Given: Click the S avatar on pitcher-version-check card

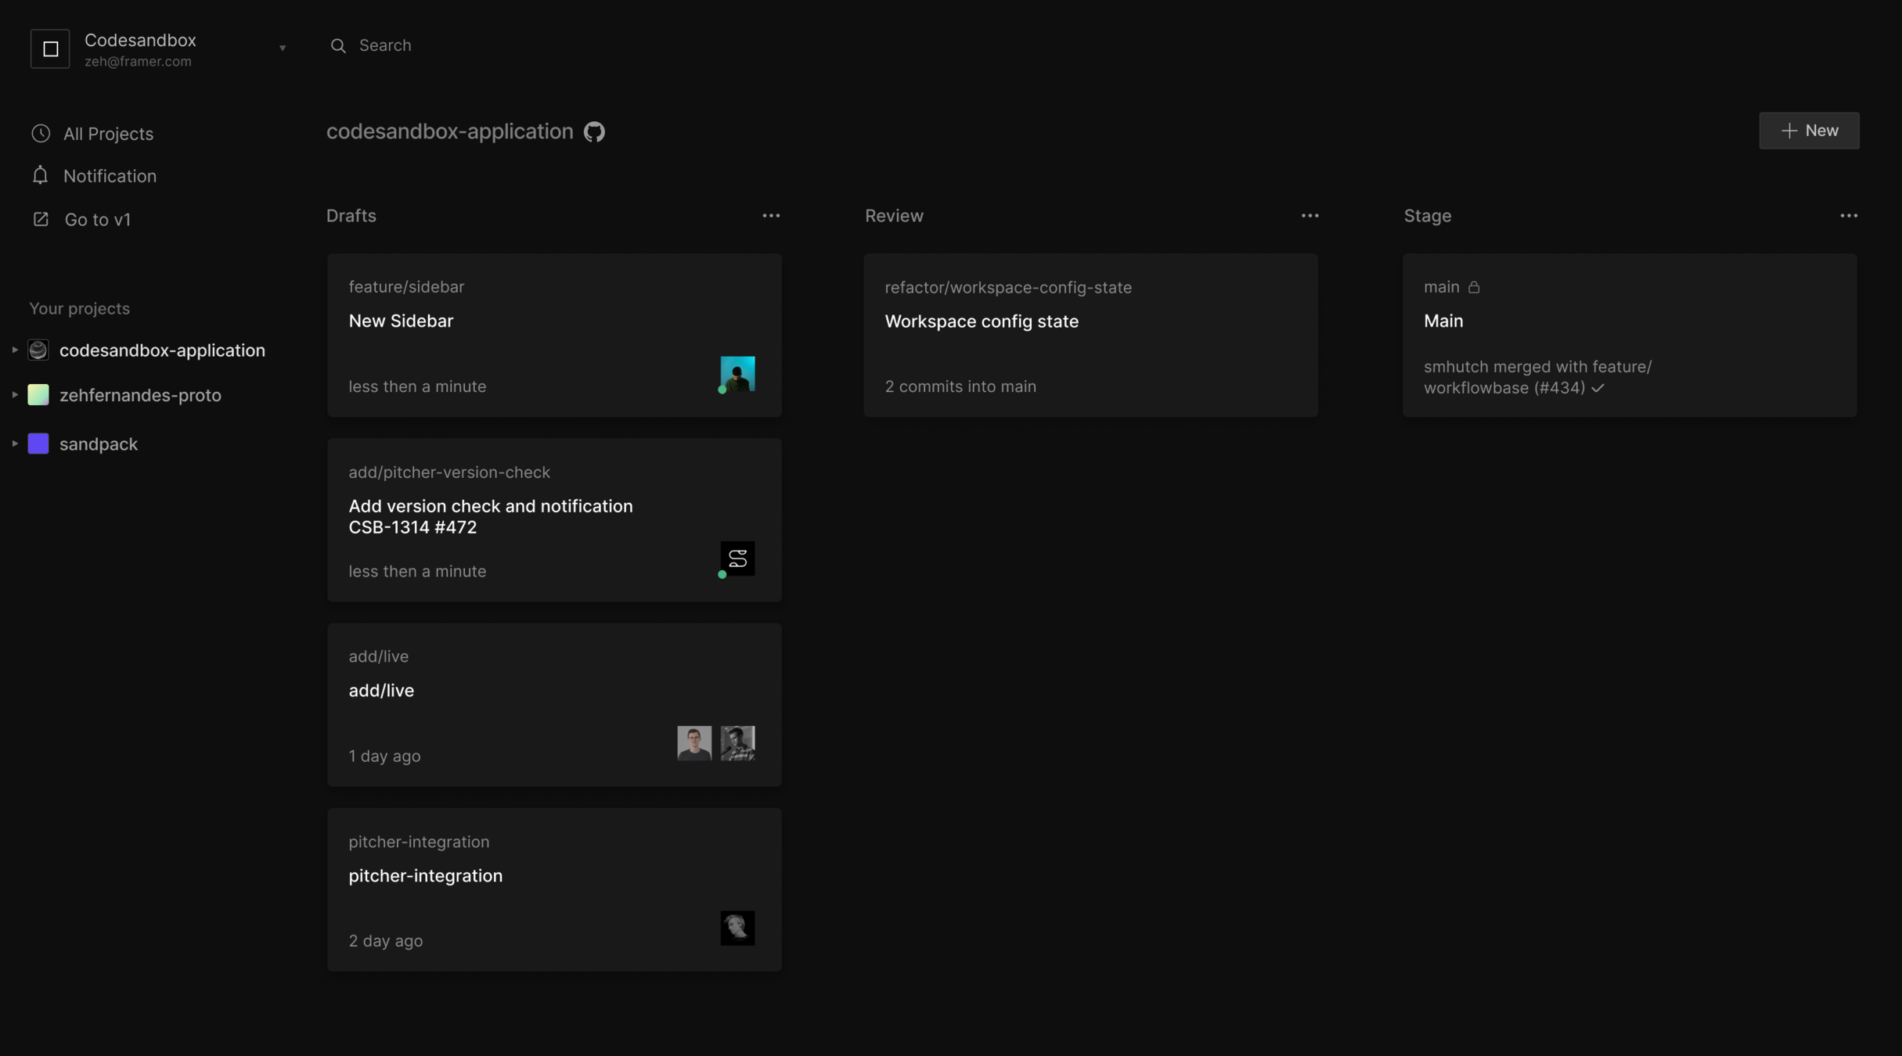Looking at the screenshot, I should click(737, 559).
